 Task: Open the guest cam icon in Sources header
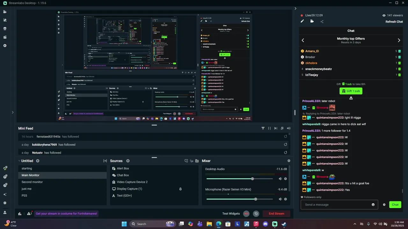192,161
